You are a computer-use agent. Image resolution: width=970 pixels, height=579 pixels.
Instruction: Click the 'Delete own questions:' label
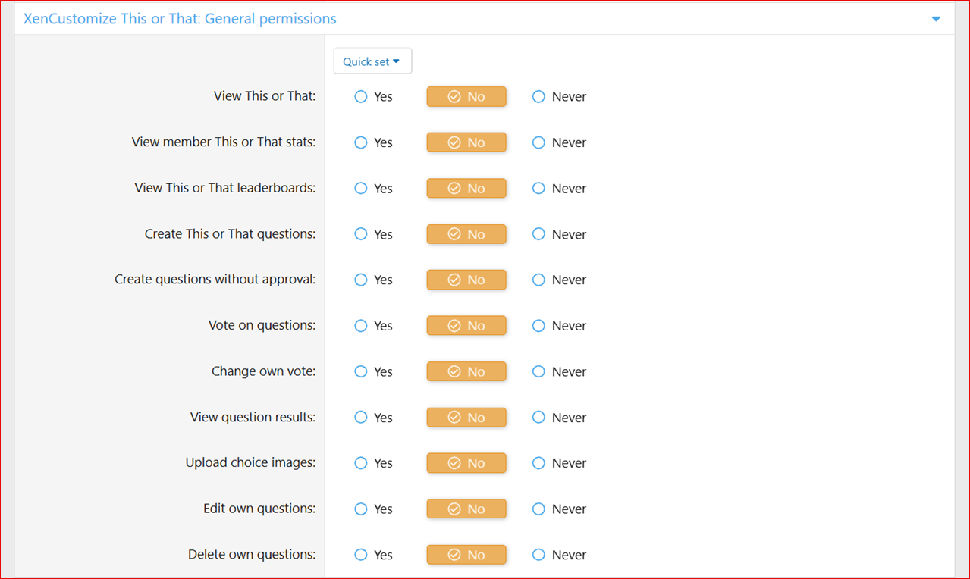(x=252, y=554)
